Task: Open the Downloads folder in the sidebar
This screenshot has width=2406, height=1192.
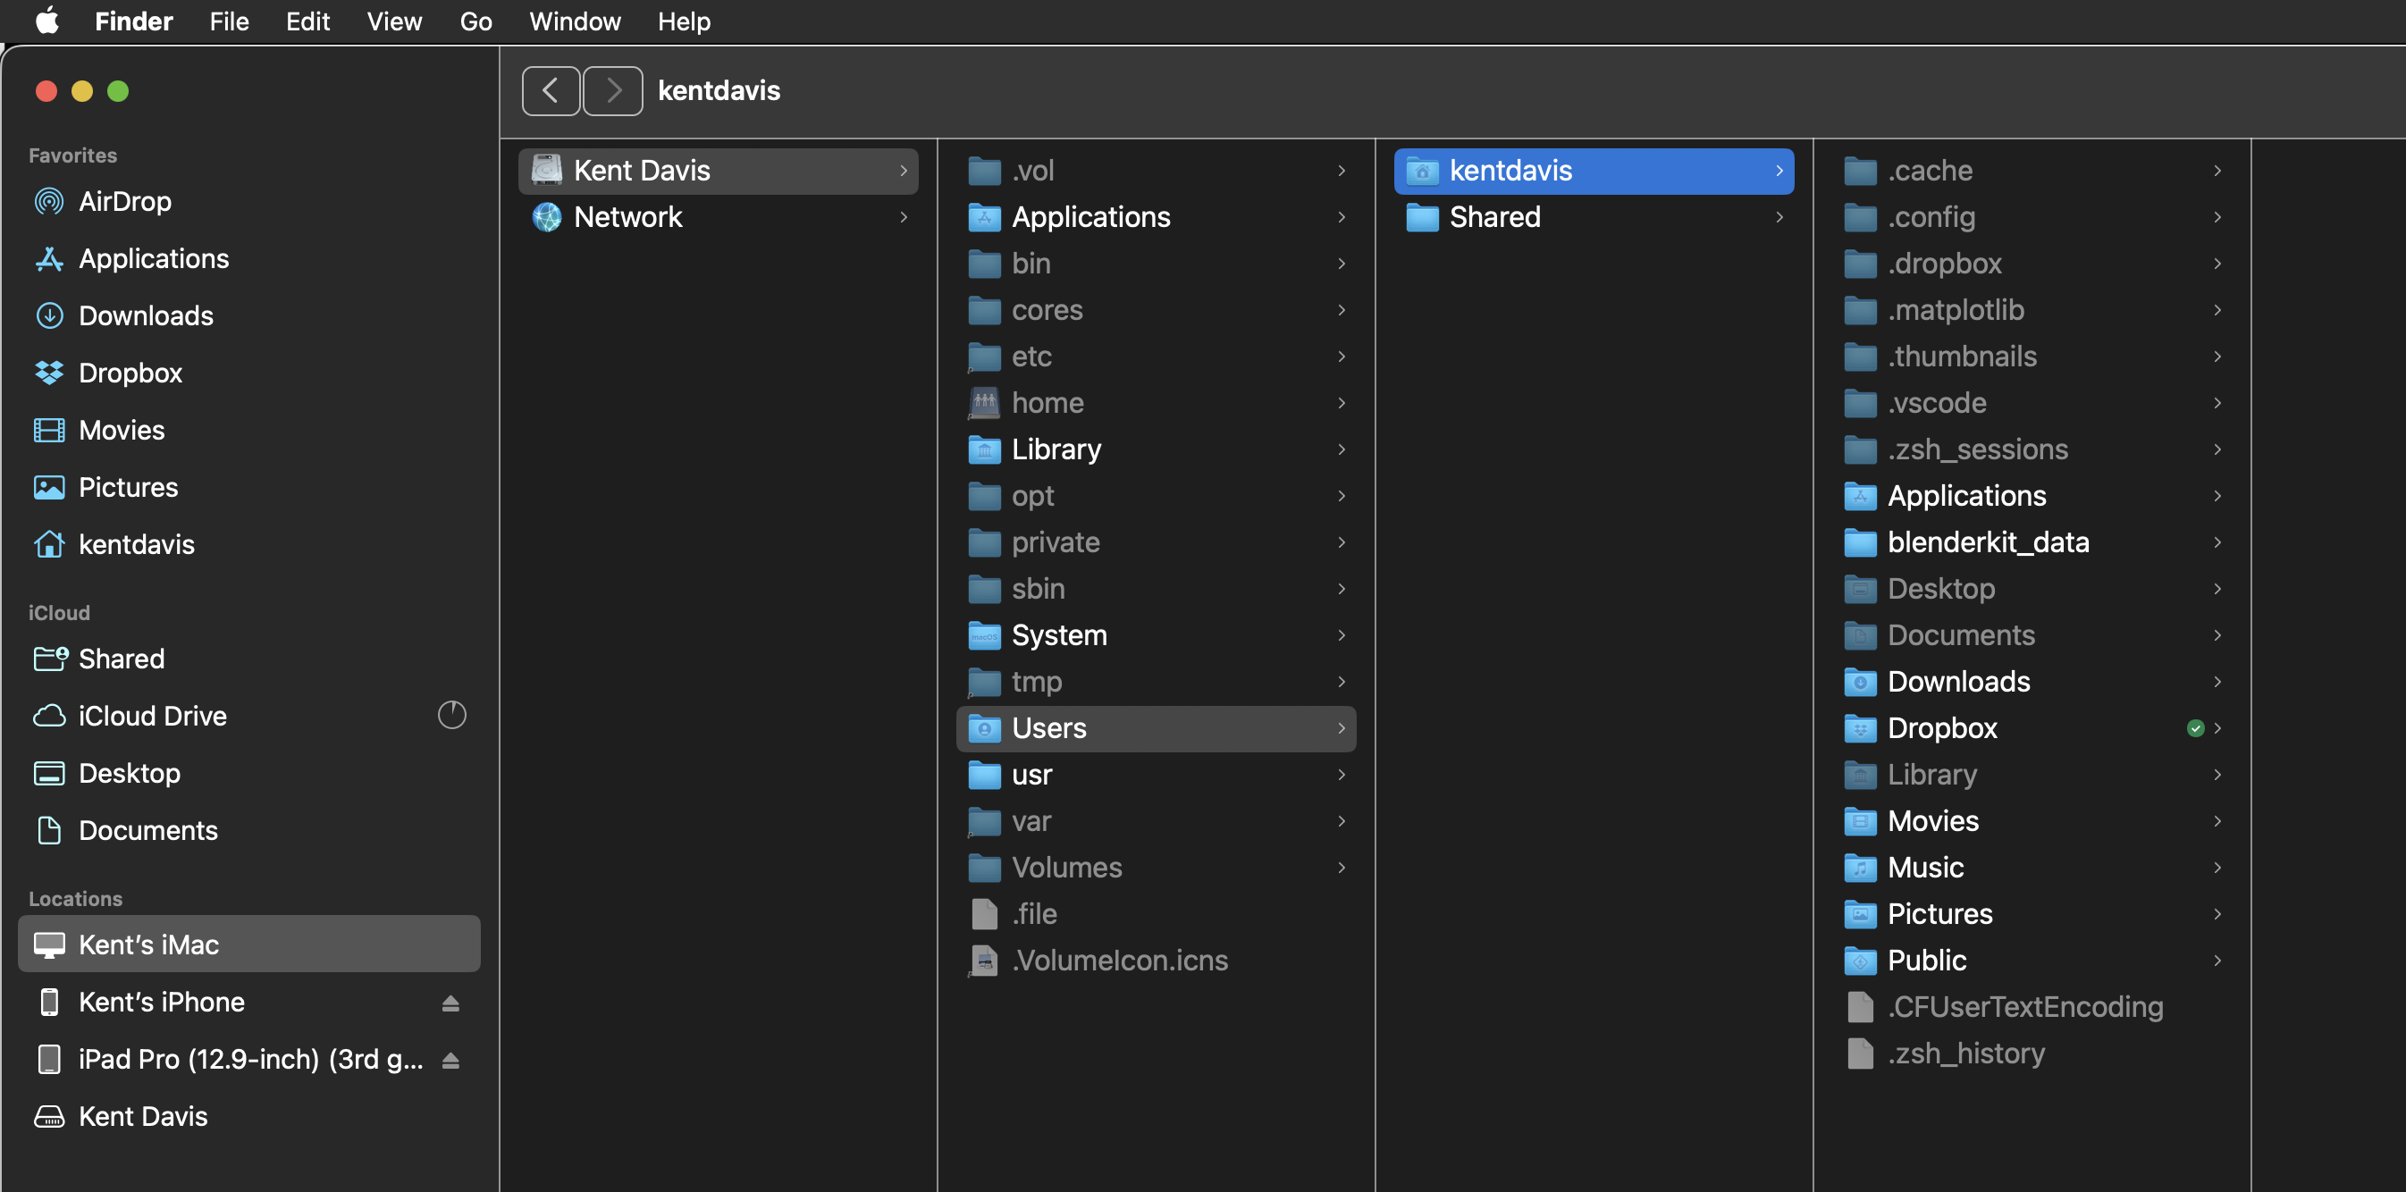Action: 146,315
